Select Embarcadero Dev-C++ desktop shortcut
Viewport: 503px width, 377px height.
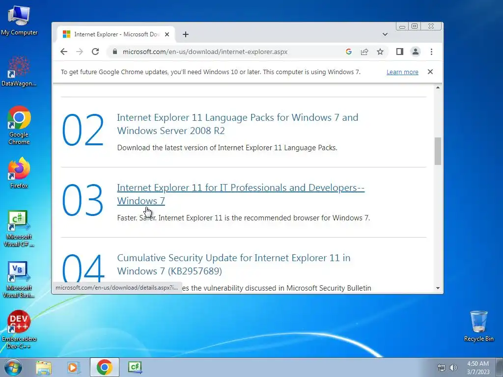tap(19, 329)
